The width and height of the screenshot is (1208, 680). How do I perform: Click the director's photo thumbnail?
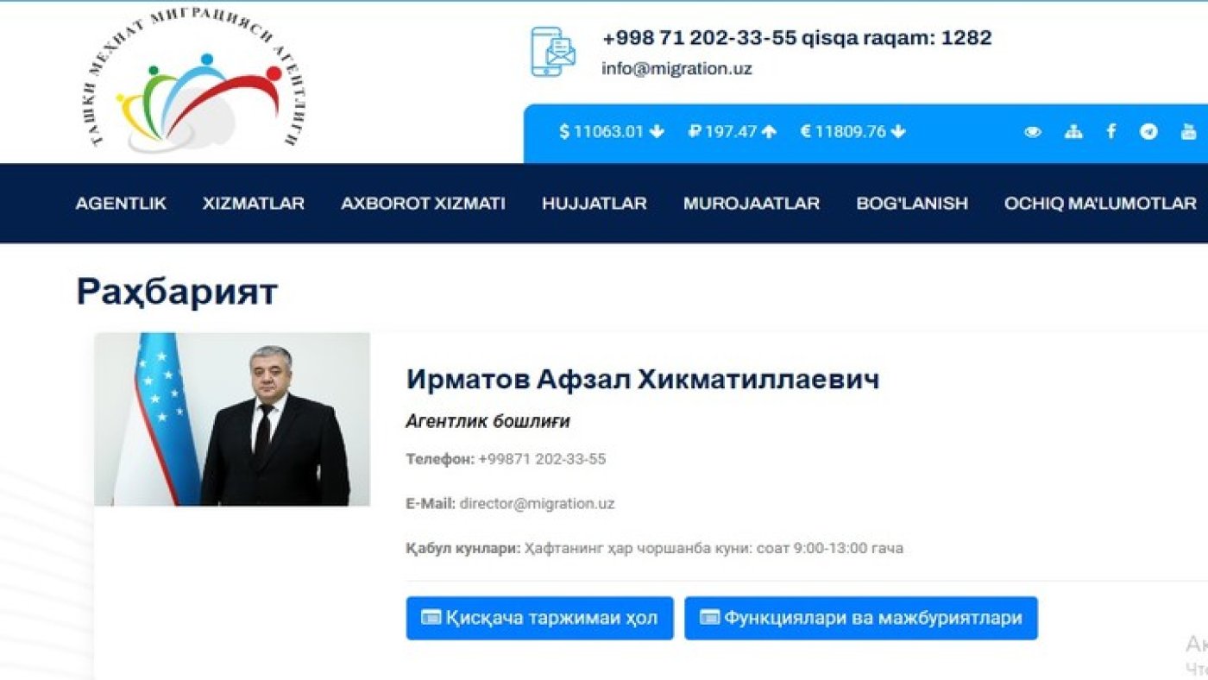point(232,419)
